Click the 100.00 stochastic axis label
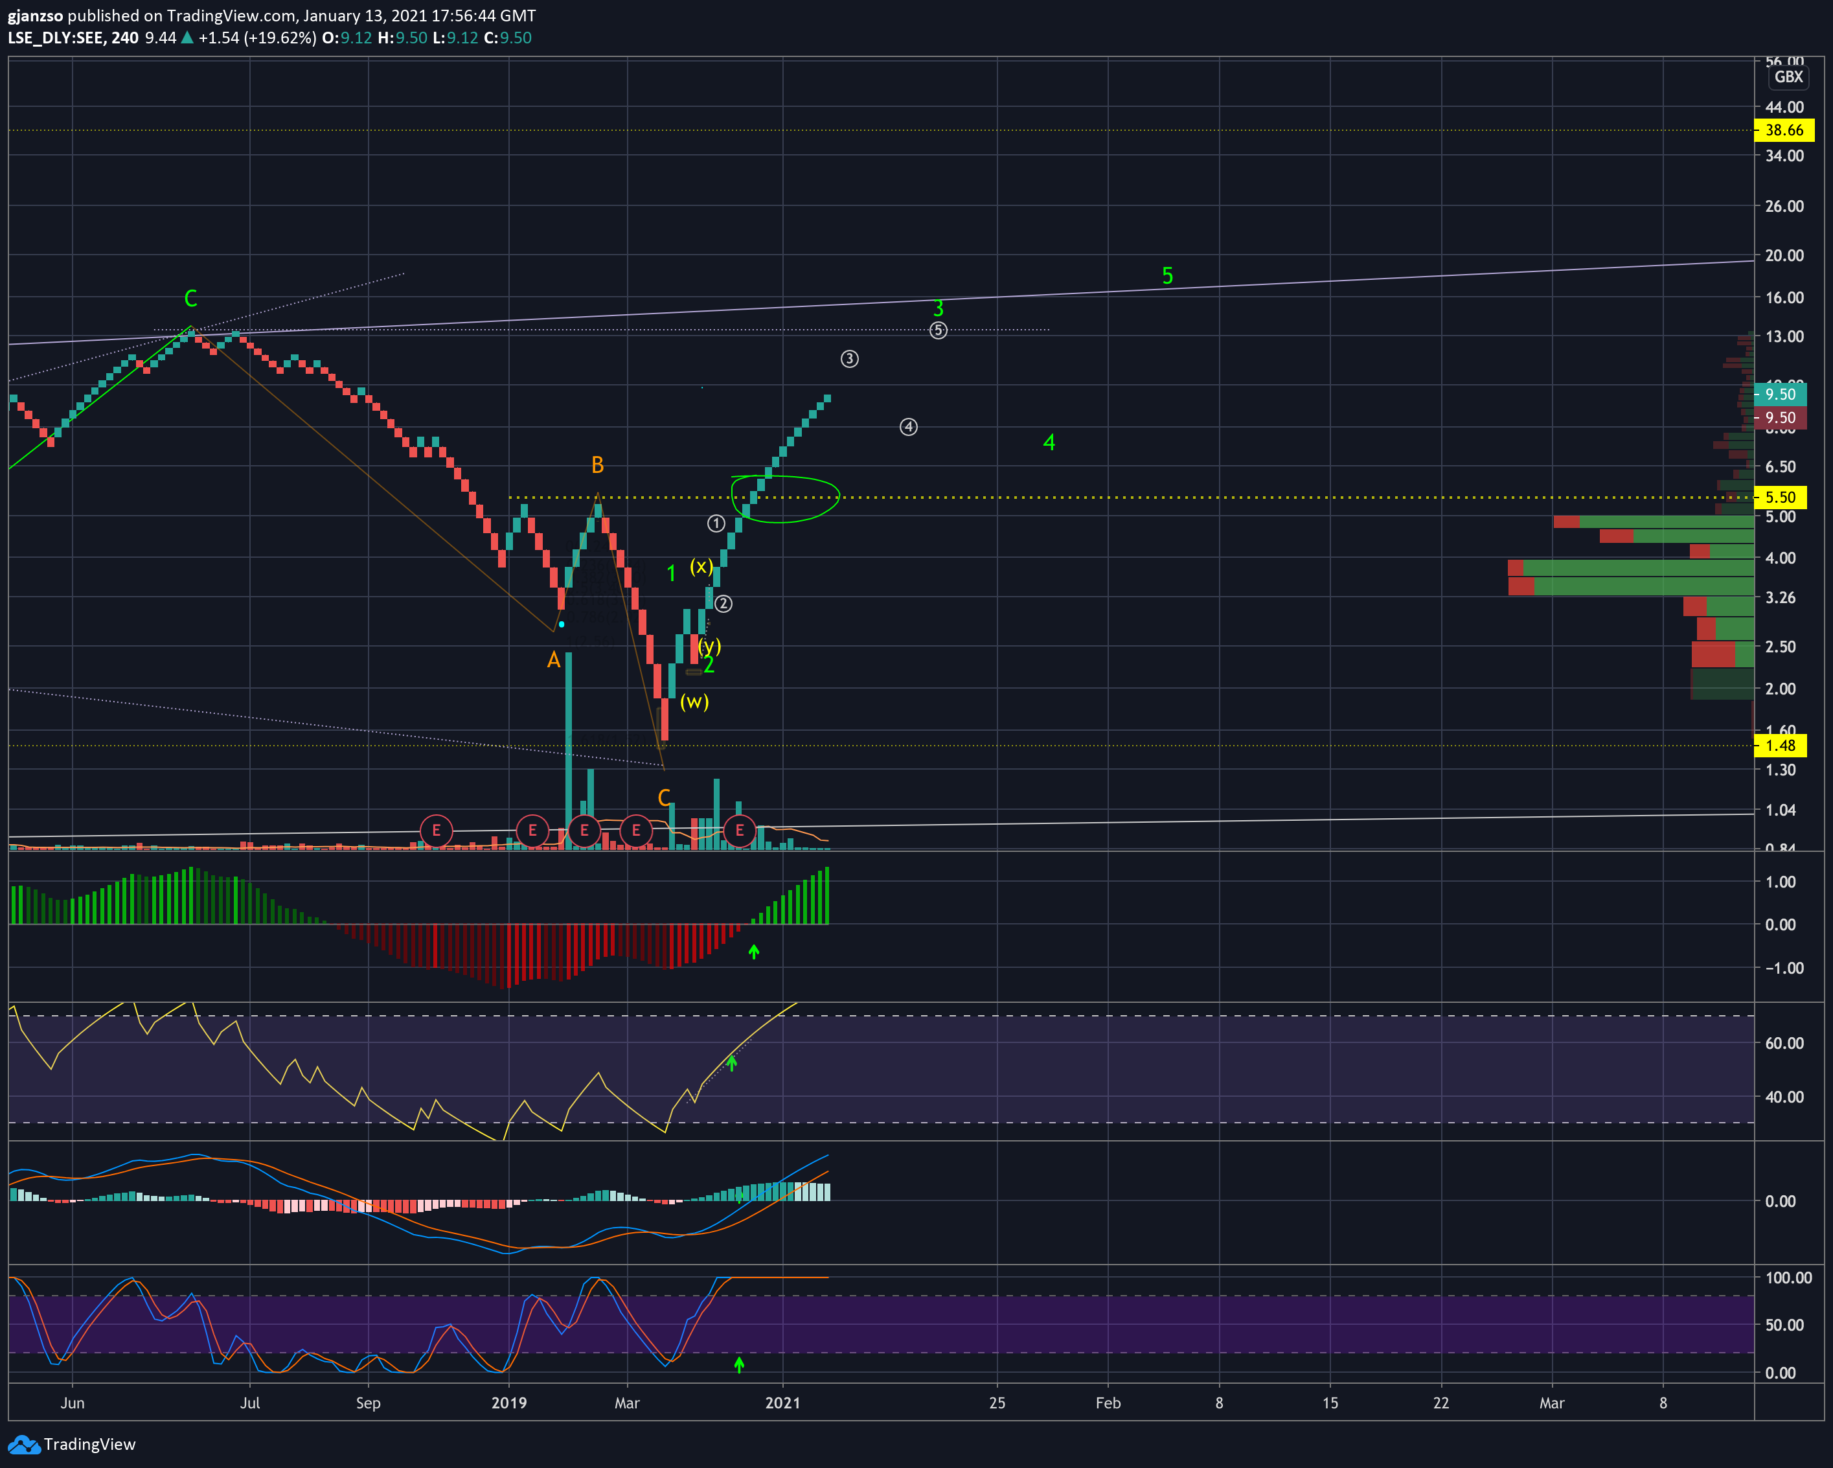 click(1789, 1278)
